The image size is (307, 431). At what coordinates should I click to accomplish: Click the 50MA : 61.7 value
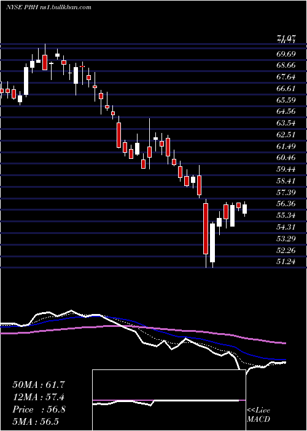[x=39, y=385]
